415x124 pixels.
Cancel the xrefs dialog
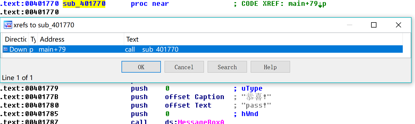(184, 67)
